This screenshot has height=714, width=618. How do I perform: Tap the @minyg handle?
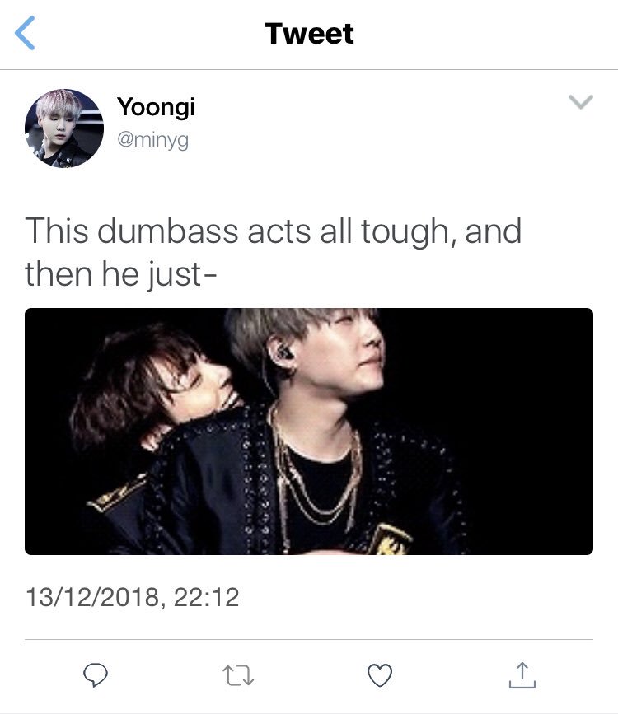coord(152,140)
